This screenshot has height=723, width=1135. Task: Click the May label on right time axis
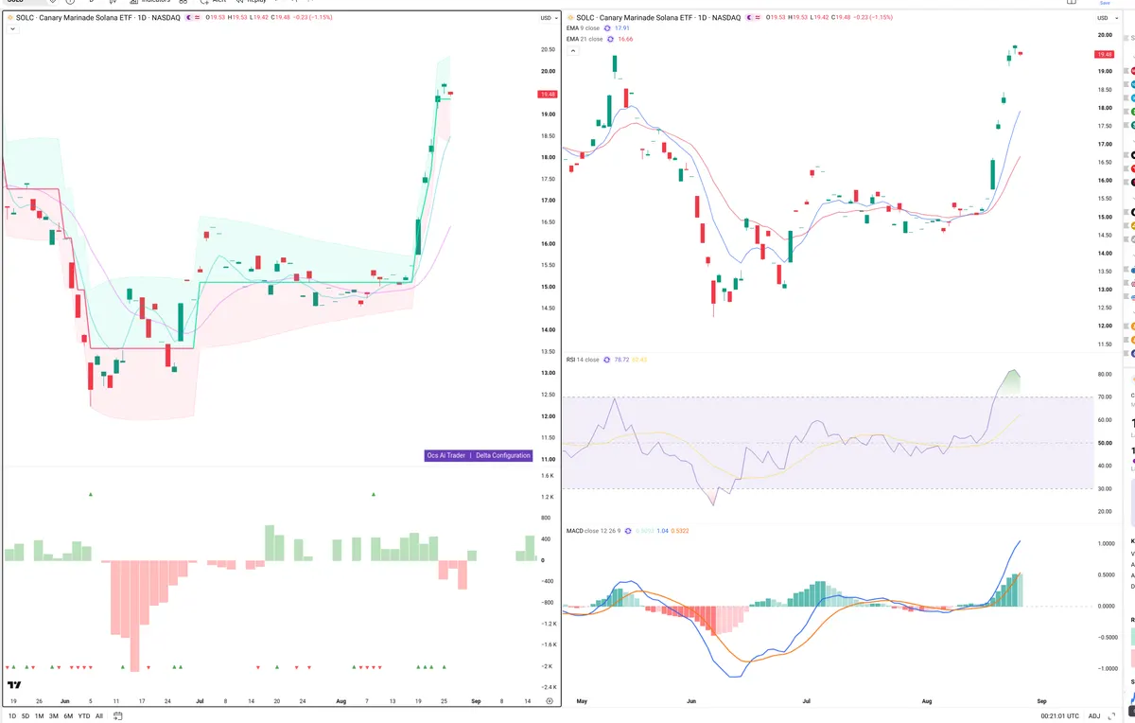pos(581,701)
